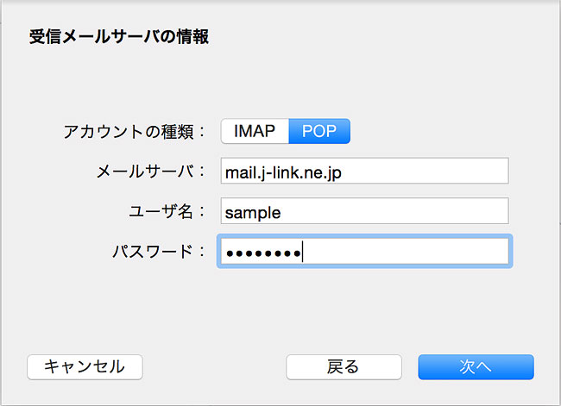The height and width of the screenshot is (406, 561).
Task: Click the label パスワード
Action: point(159,251)
